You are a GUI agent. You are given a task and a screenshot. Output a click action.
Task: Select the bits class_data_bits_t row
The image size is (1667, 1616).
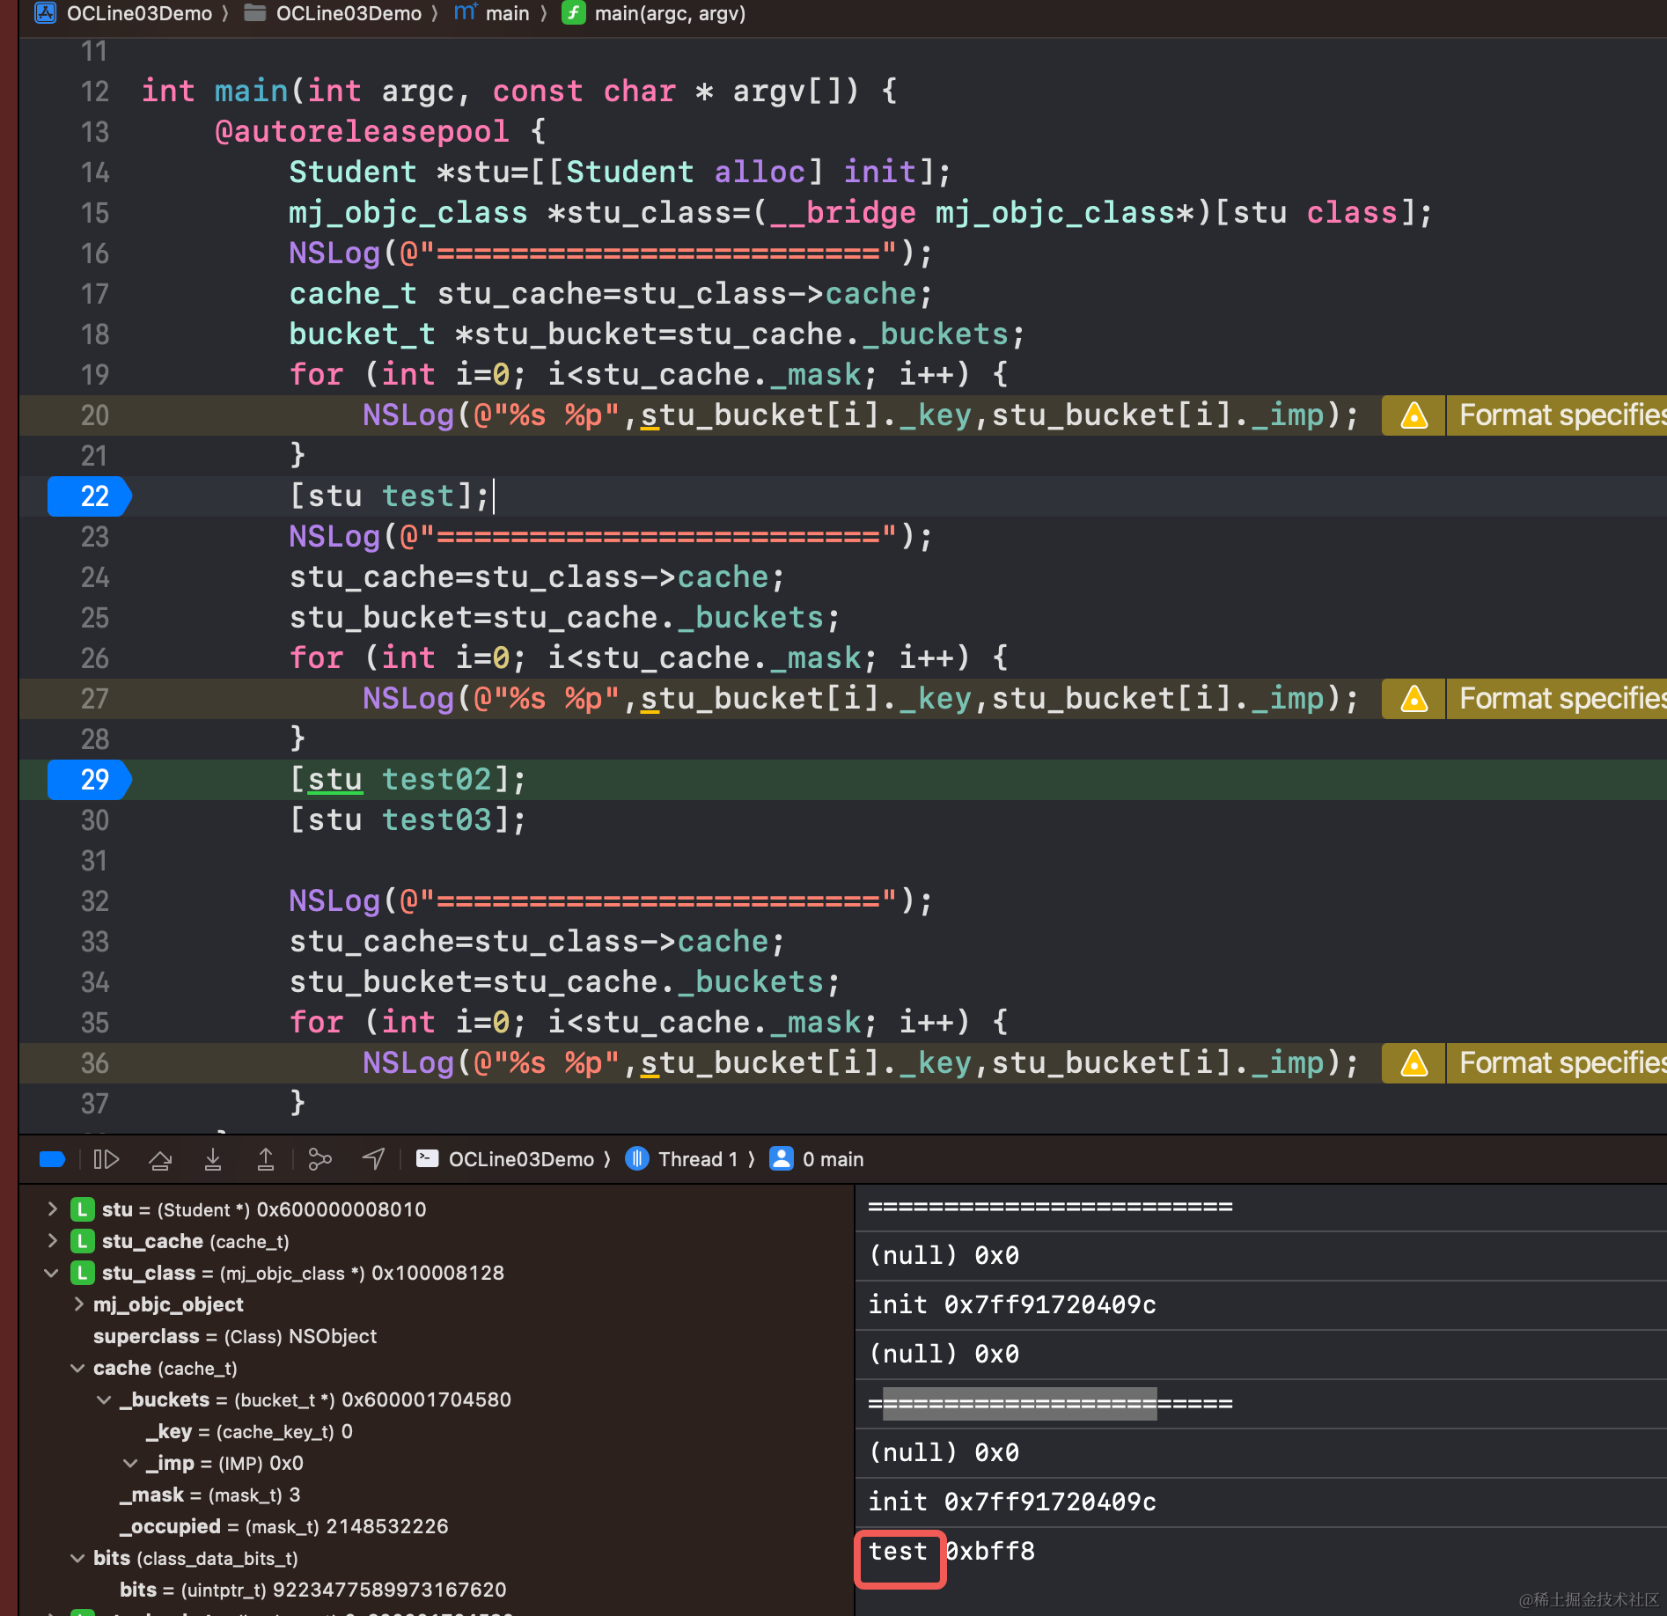click(195, 1558)
